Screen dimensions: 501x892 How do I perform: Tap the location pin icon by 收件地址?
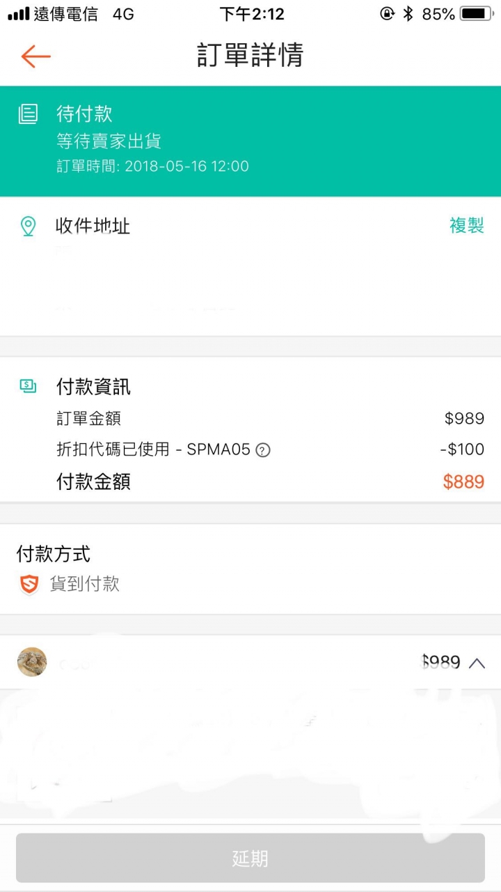(28, 226)
